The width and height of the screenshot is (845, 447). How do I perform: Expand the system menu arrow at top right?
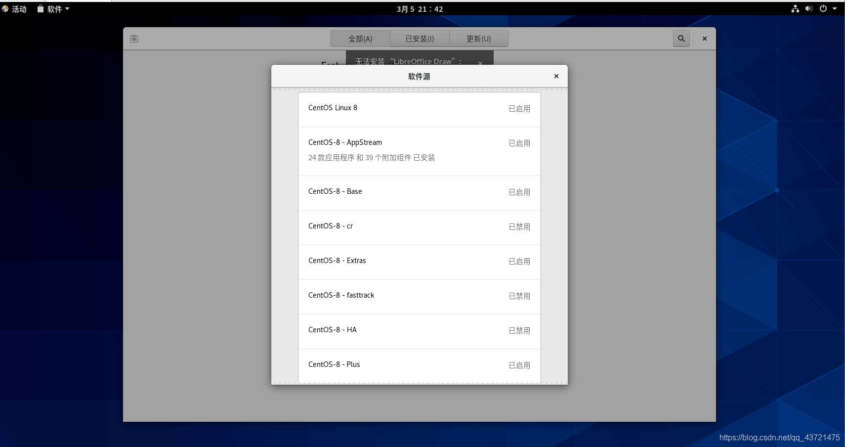click(835, 9)
